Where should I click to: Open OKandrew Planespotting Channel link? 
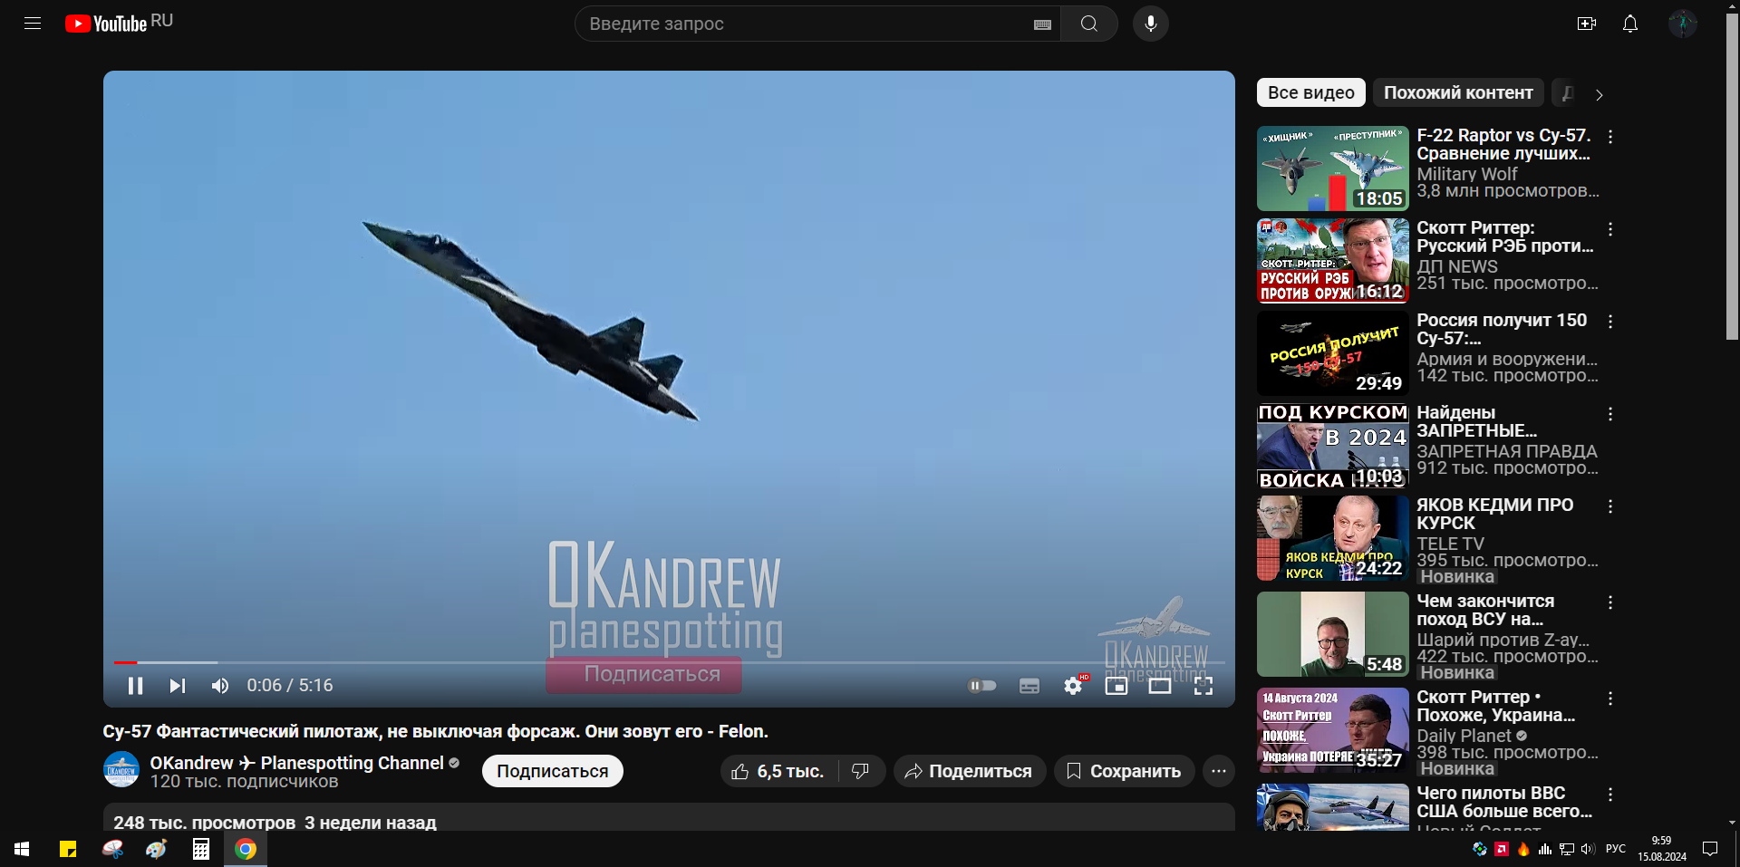tap(297, 763)
